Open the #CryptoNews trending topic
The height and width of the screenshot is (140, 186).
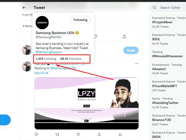click(162, 22)
